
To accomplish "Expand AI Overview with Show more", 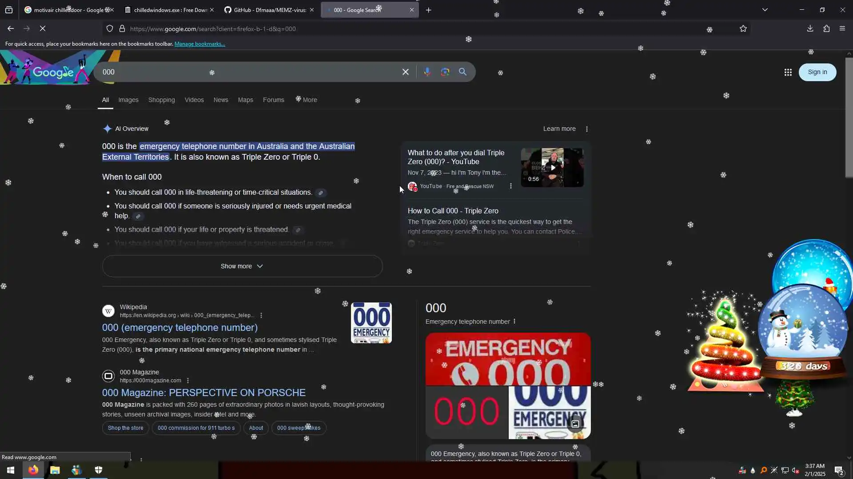I will (x=242, y=266).
